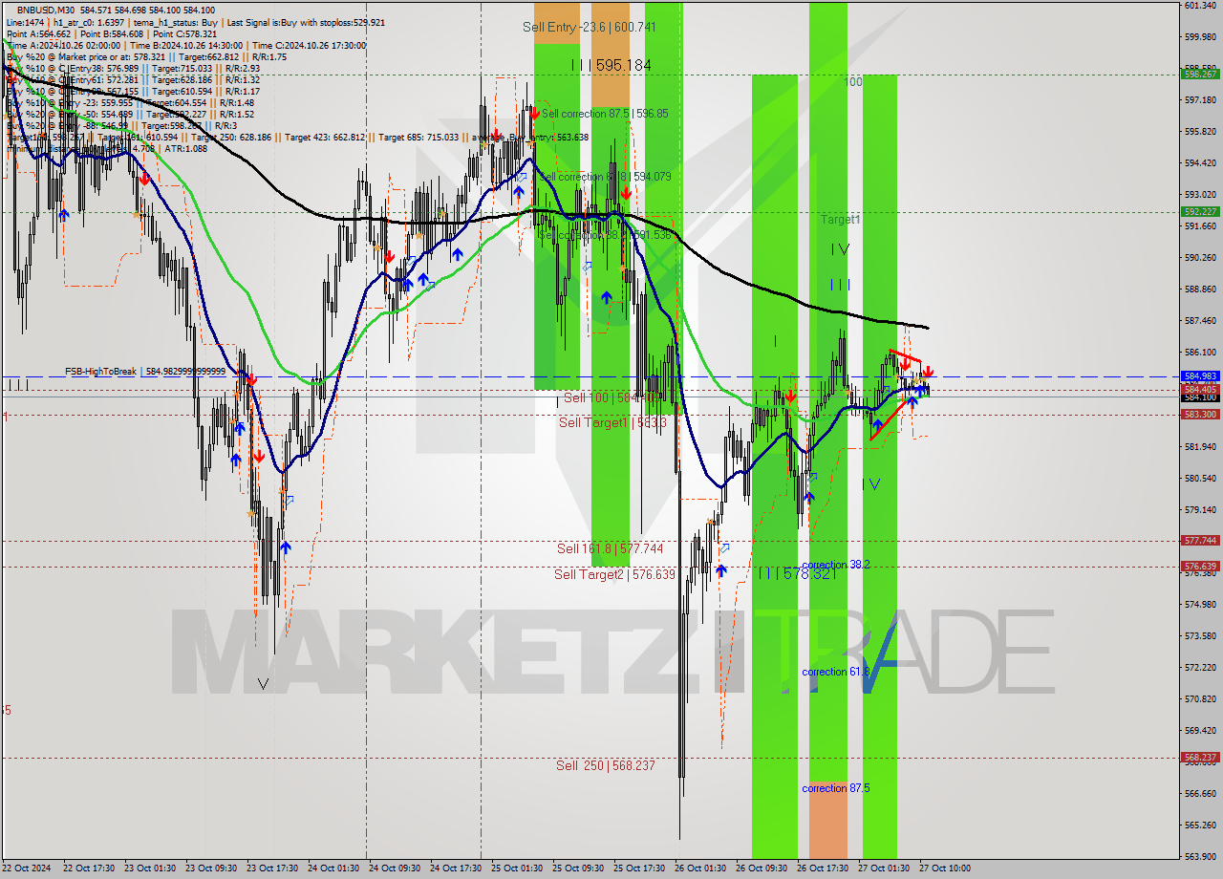Click the 596.267 green price tag on axis
The width and height of the screenshot is (1223, 879).
pyautogui.click(x=1200, y=74)
